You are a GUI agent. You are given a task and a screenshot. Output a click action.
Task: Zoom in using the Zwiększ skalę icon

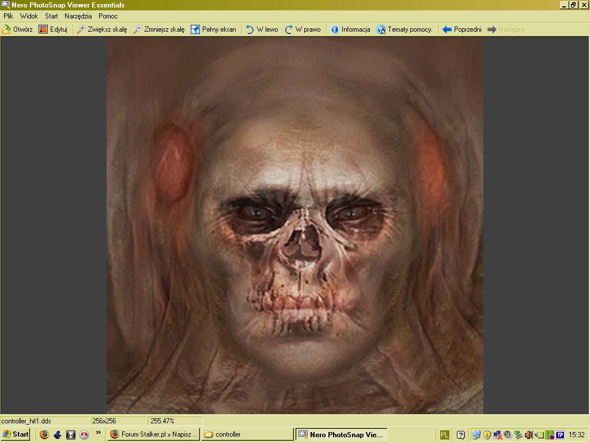(x=81, y=29)
